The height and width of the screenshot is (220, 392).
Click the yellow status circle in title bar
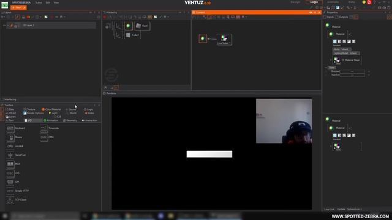click(x=364, y=2)
